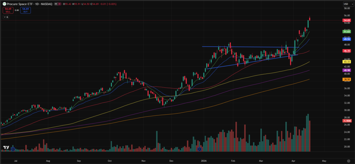Viewport: 355px width, 164px height.
Task: Select the red 54.69 current price label
Action: pos(347,21)
